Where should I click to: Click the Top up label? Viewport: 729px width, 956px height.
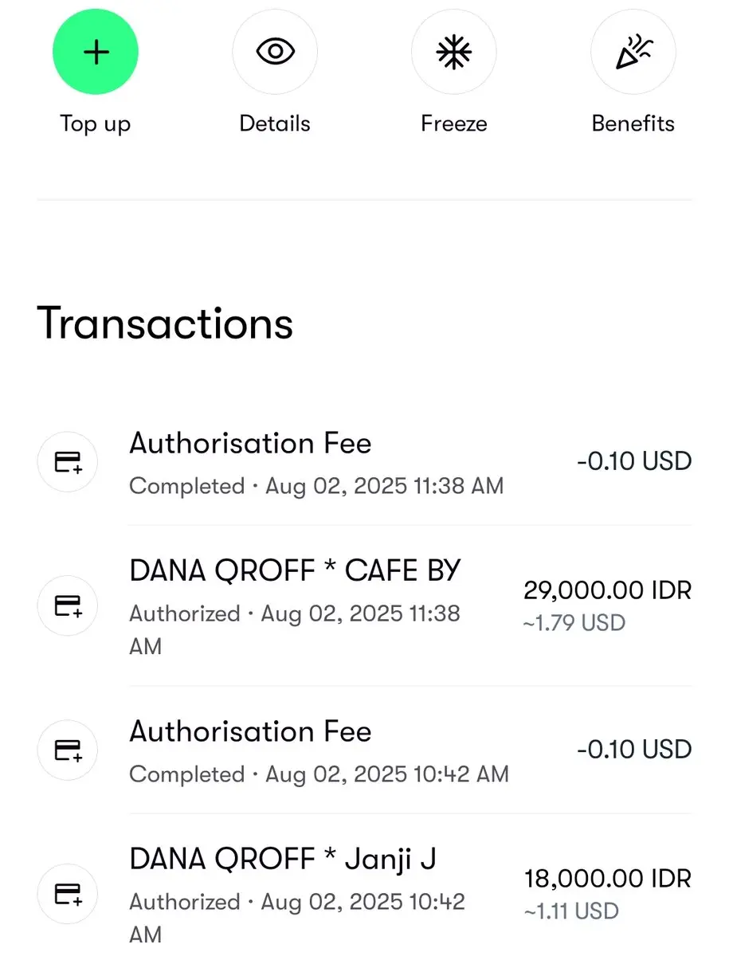click(96, 124)
